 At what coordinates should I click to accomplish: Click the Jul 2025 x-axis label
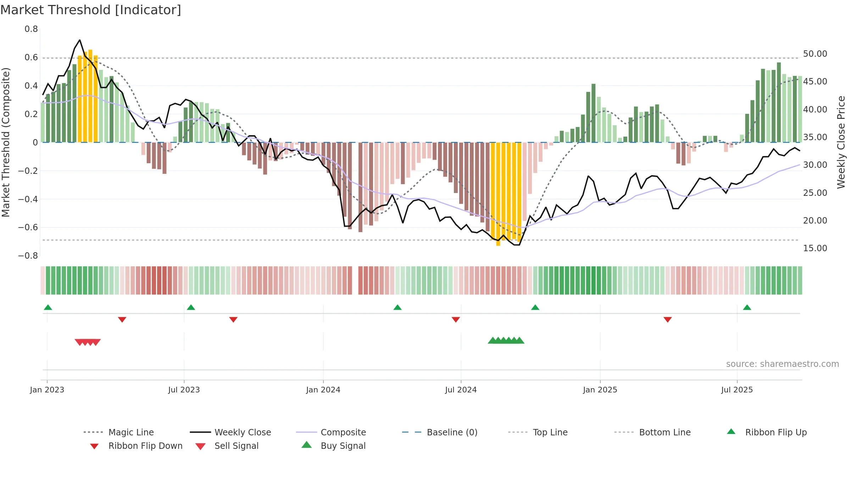737,390
